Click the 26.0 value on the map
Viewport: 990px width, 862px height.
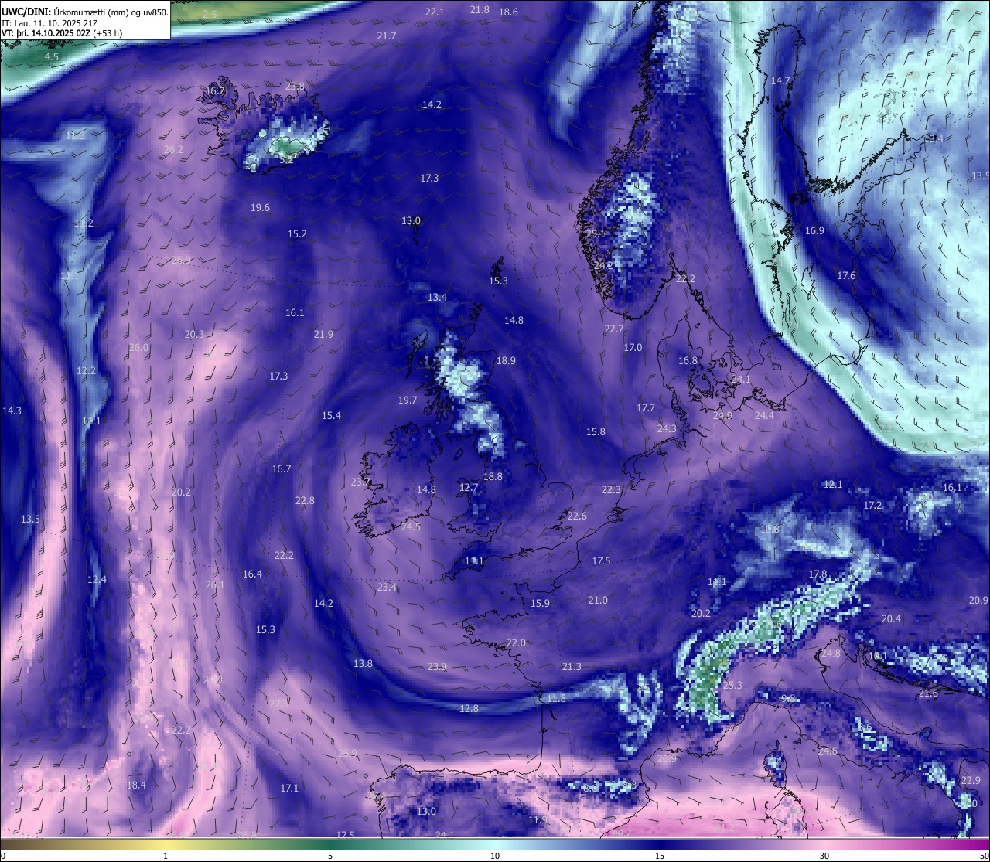click(138, 347)
